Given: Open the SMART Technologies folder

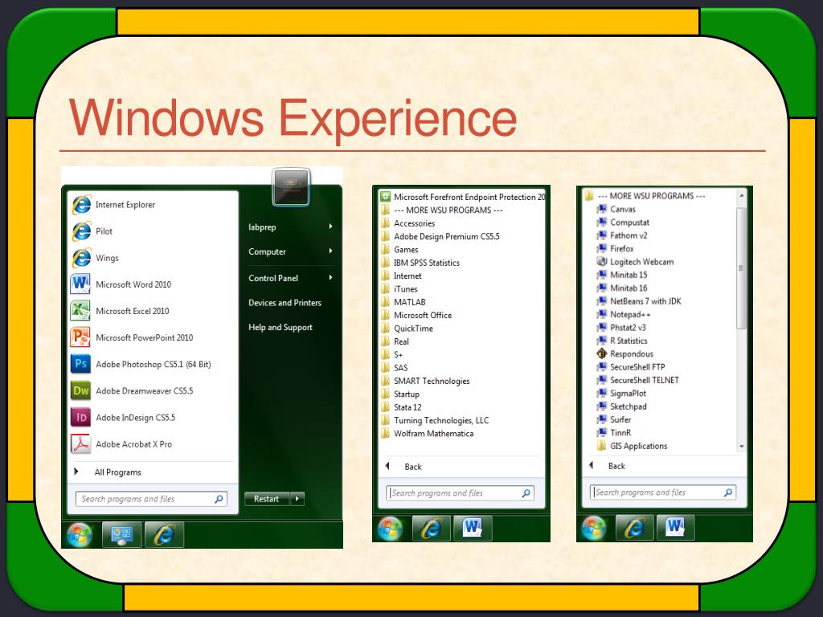Looking at the screenshot, I should pos(425,381).
